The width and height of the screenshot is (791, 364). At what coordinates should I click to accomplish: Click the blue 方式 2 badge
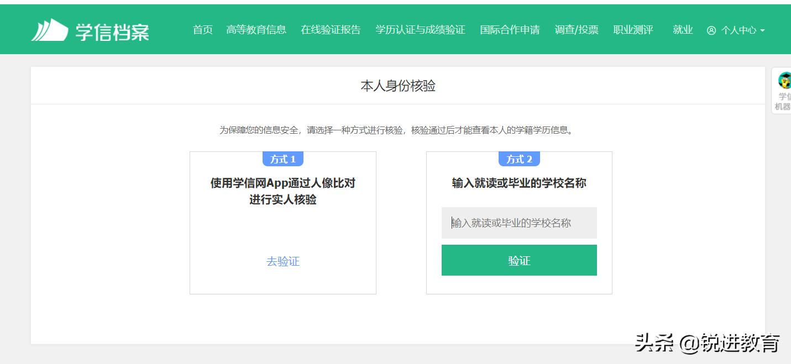pos(518,159)
